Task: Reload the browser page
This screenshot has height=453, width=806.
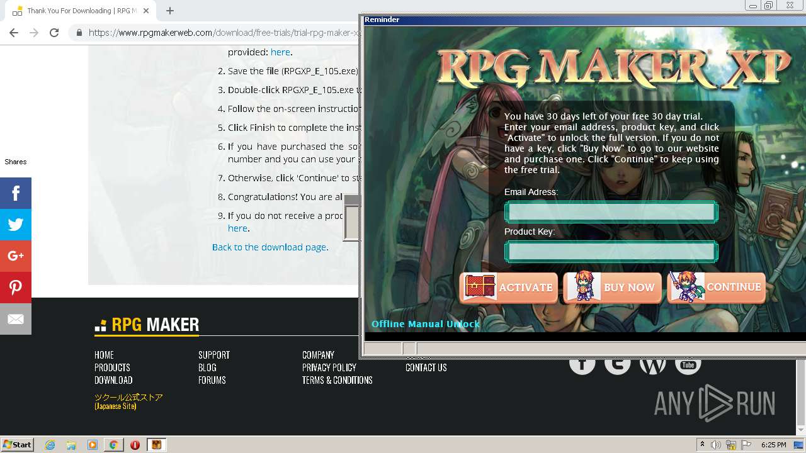Action: pyautogui.click(x=54, y=33)
